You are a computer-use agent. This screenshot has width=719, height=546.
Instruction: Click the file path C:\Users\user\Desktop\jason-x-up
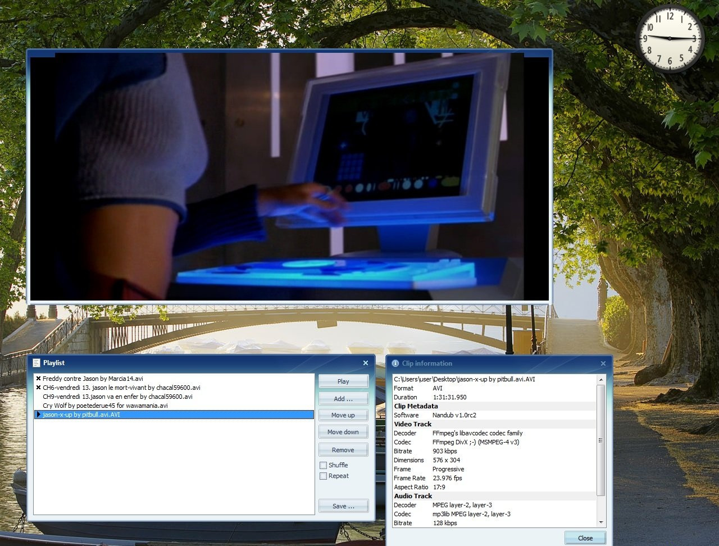(x=465, y=379)
